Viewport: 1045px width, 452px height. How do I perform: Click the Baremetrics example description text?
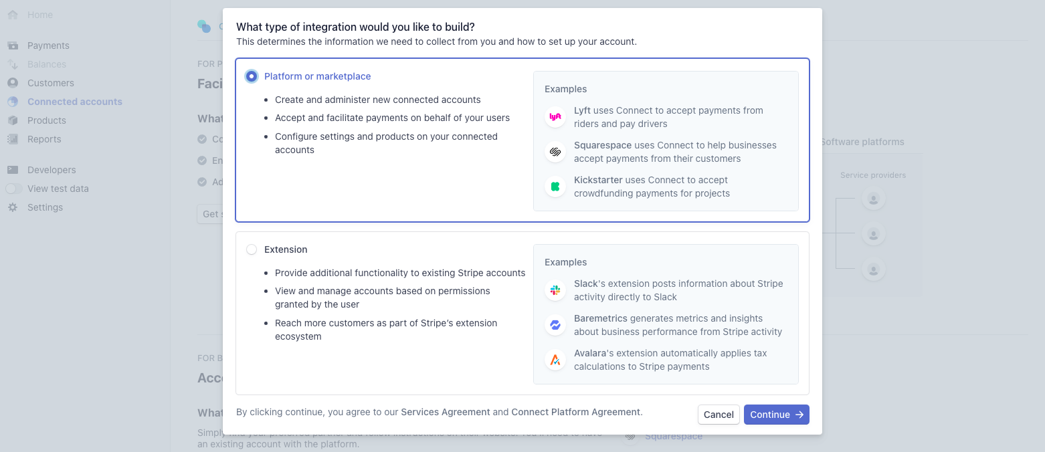pos(678,325)
